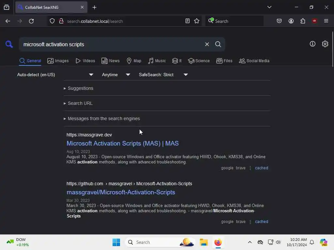
Task: Open Microsoft Activation Scripts (MAS) | MAS result
Action: (123, 143)
